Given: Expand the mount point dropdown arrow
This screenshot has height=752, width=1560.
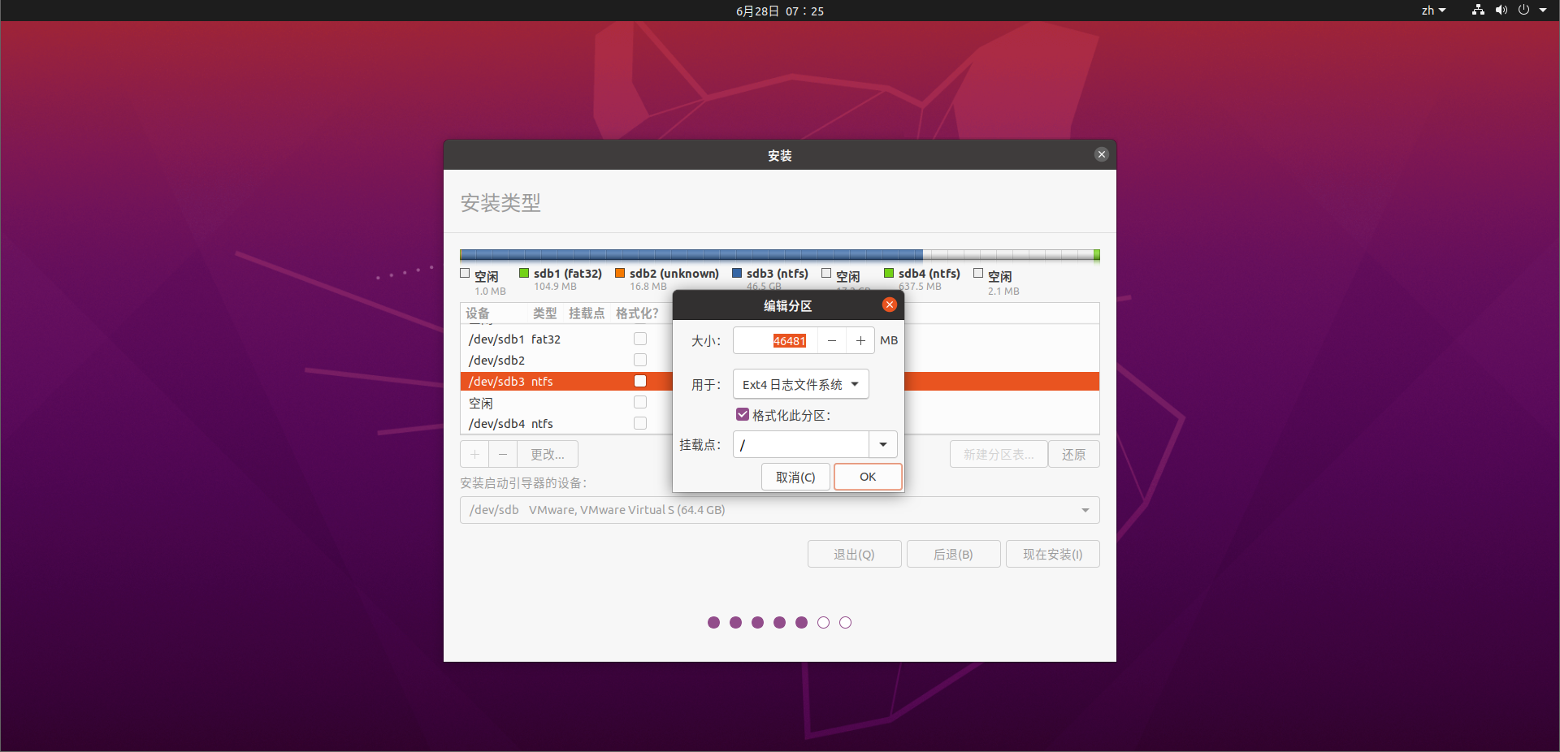Looking at the screenshot, I should pyautogui.click(x=883, y=445).
